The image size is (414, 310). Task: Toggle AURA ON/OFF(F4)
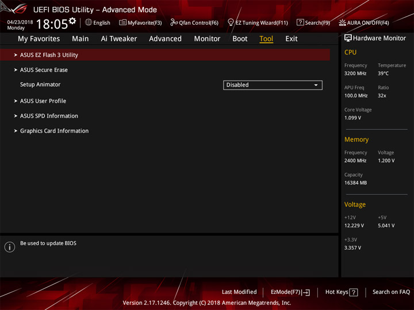pyautogui.click(x=364, y=22)
